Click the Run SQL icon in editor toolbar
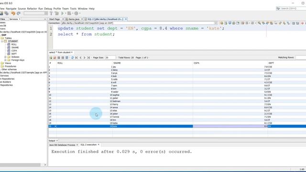This screenshot has height=172, width=306. pos(222,23)
